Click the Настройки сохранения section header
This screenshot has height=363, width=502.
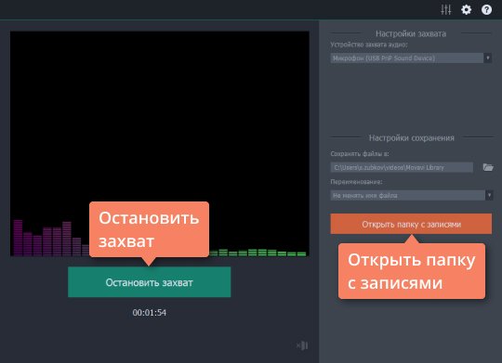412,137
